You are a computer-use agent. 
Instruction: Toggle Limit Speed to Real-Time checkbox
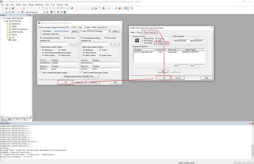41,34
